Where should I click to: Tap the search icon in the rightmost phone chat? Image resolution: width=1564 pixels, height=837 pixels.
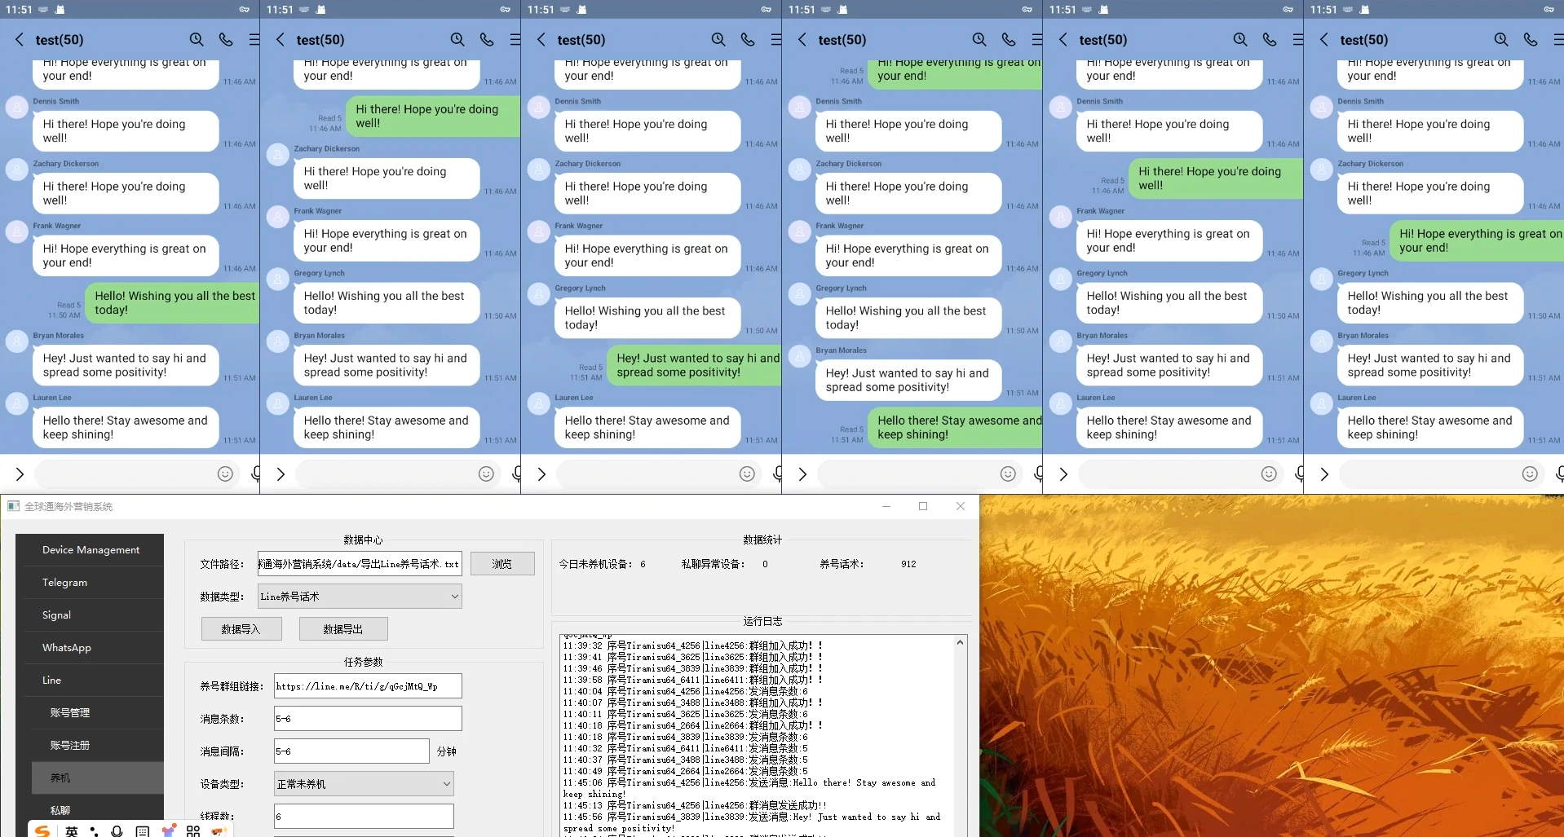tap(1501, 39)
